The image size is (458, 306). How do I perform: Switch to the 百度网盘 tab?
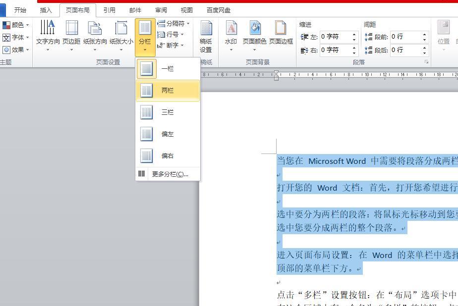pos(218,9)
